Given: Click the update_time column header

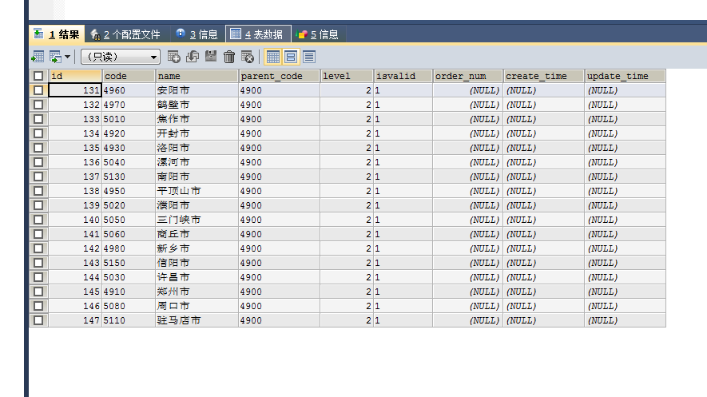Looking at the screenshot, I should (625, 76).
